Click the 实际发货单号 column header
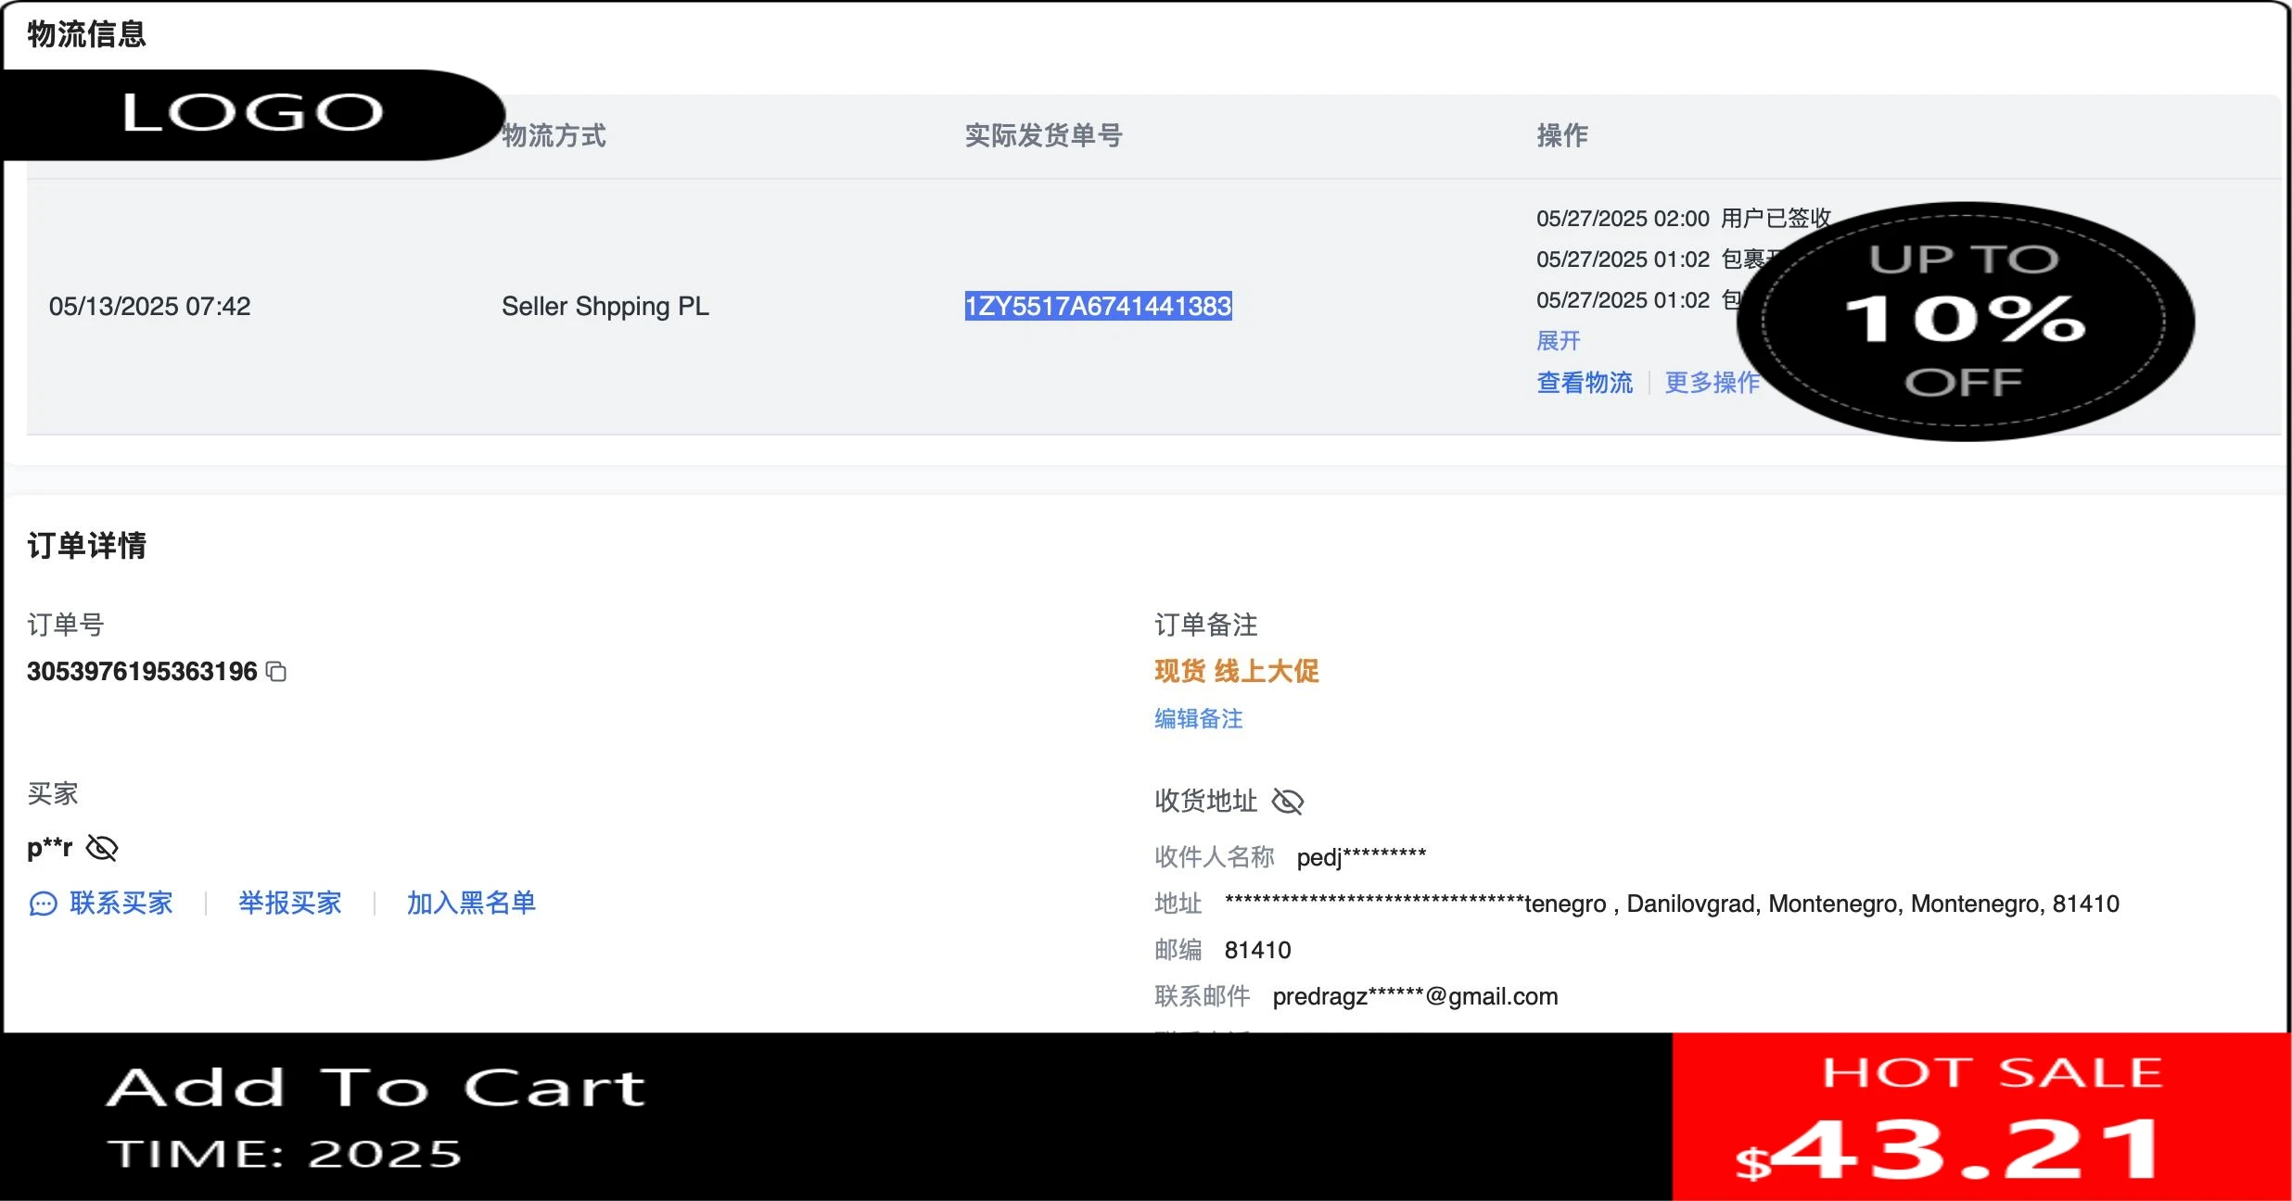Viewport: 2292px width, 1201px height. click(1043, 136)
